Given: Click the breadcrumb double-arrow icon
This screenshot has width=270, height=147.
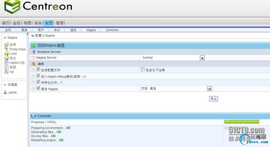Looking at the screenshot, I should coord(33,36).
